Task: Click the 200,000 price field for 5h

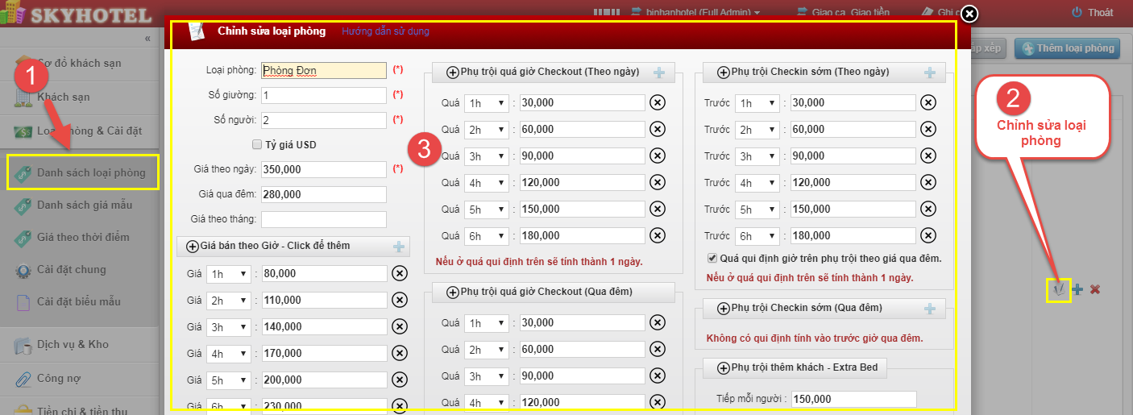Action: click(324, 380)
